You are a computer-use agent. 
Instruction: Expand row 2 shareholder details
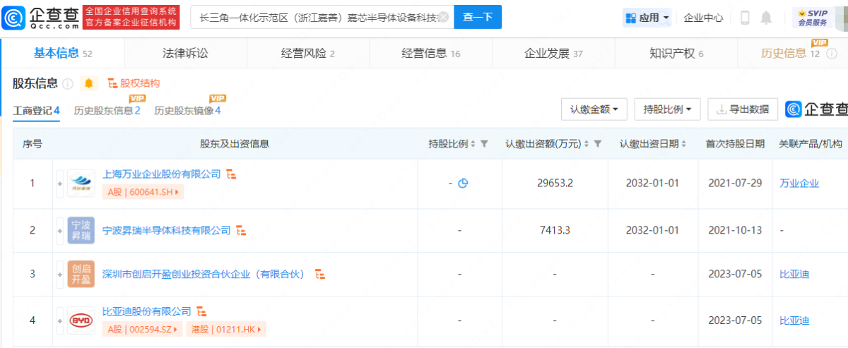coord(60,230)
